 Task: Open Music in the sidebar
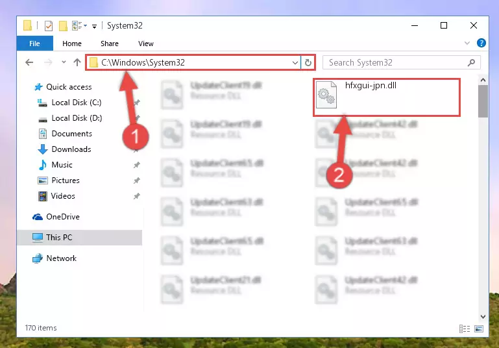62,165
